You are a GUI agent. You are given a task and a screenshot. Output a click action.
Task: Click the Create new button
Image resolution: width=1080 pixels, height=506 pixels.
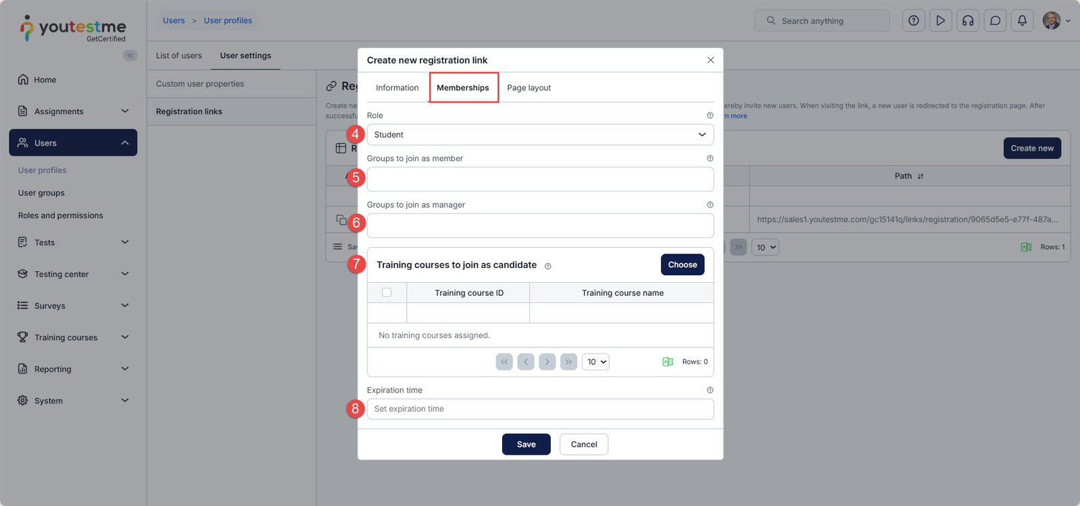(1032, 148)
